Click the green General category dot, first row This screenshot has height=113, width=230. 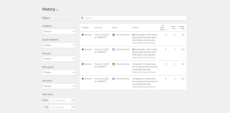pos(83,35)
